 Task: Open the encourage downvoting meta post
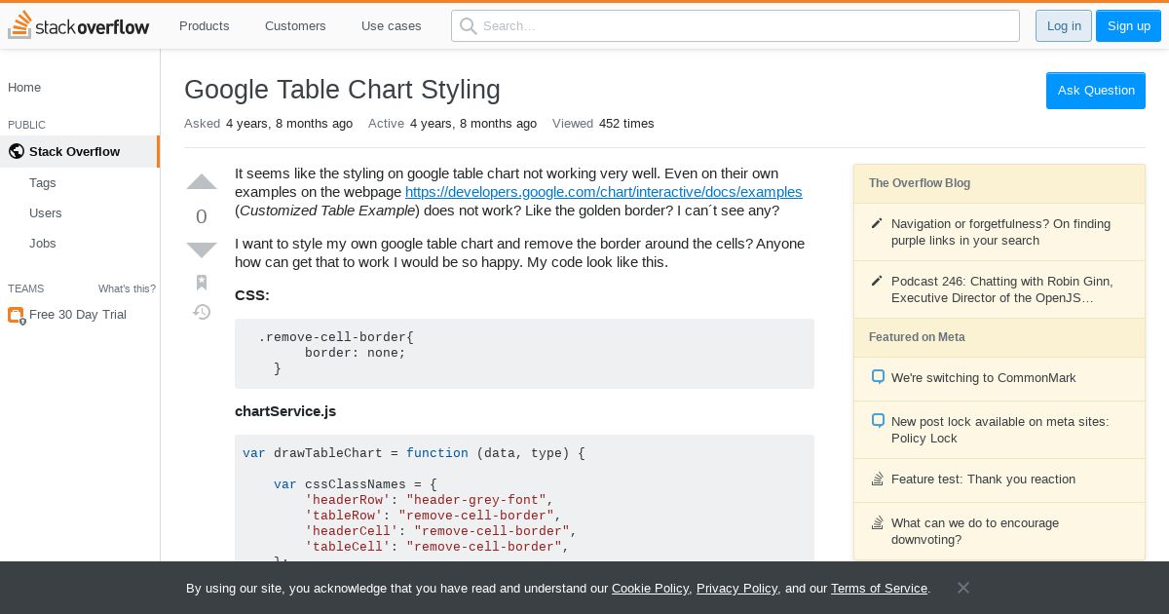tap(975, 531)
